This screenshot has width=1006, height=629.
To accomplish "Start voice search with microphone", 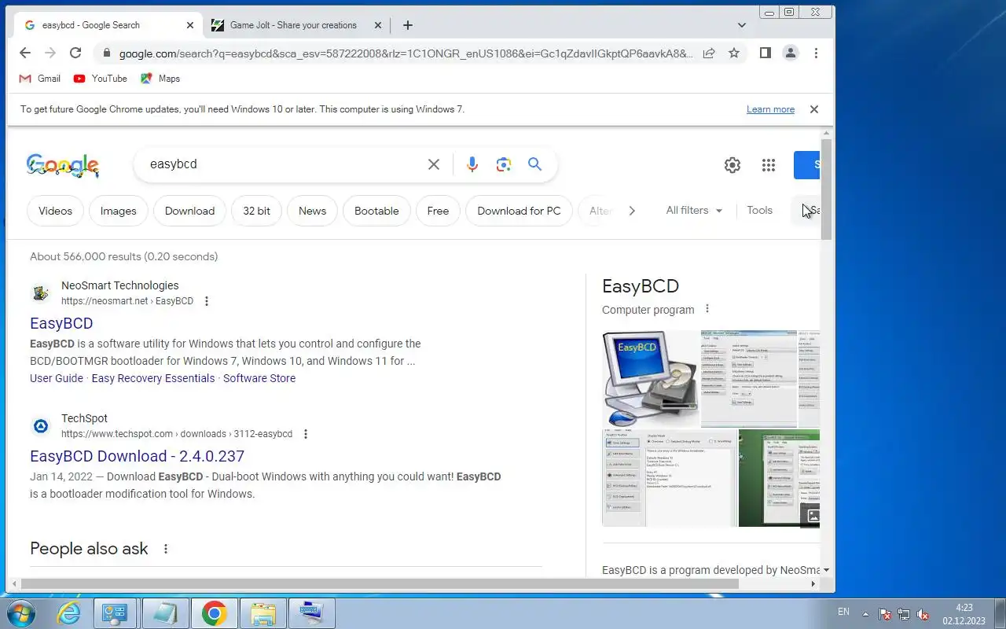I will pos(472,164).
